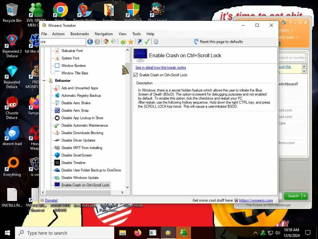Screen dimensions: 318x239
Task: Open the Search button dropdown arrow in Messenger
Action: pyautogui.click(x=305, y=196)
